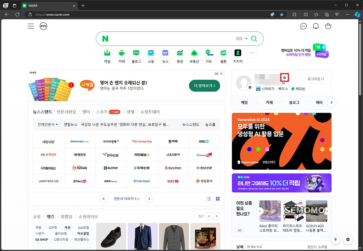Screen dimensions: 363x251
Task: Open the 증권 shortcut icon
Action: pos(180,53)
